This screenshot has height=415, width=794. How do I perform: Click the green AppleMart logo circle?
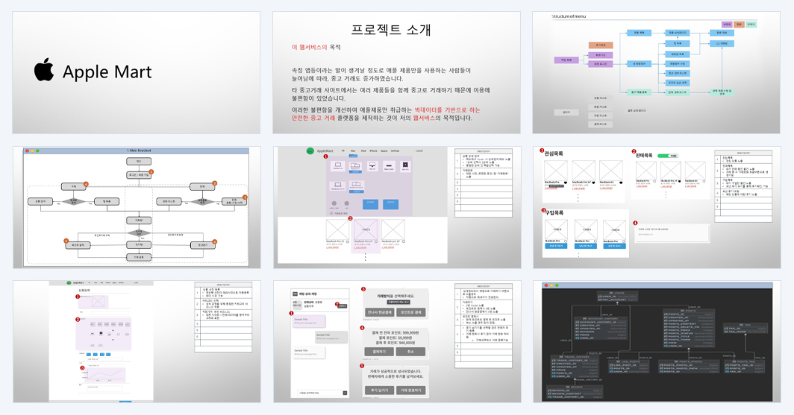coord(310,151)
